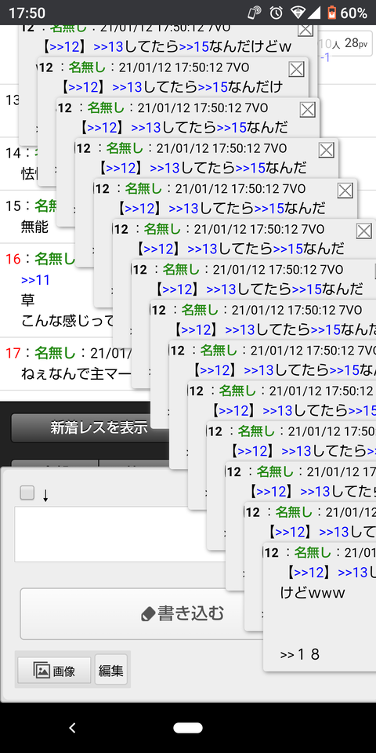Open >>12 link in popup ending なんだけどw
376x753 pixels.
tap(65, 46)
